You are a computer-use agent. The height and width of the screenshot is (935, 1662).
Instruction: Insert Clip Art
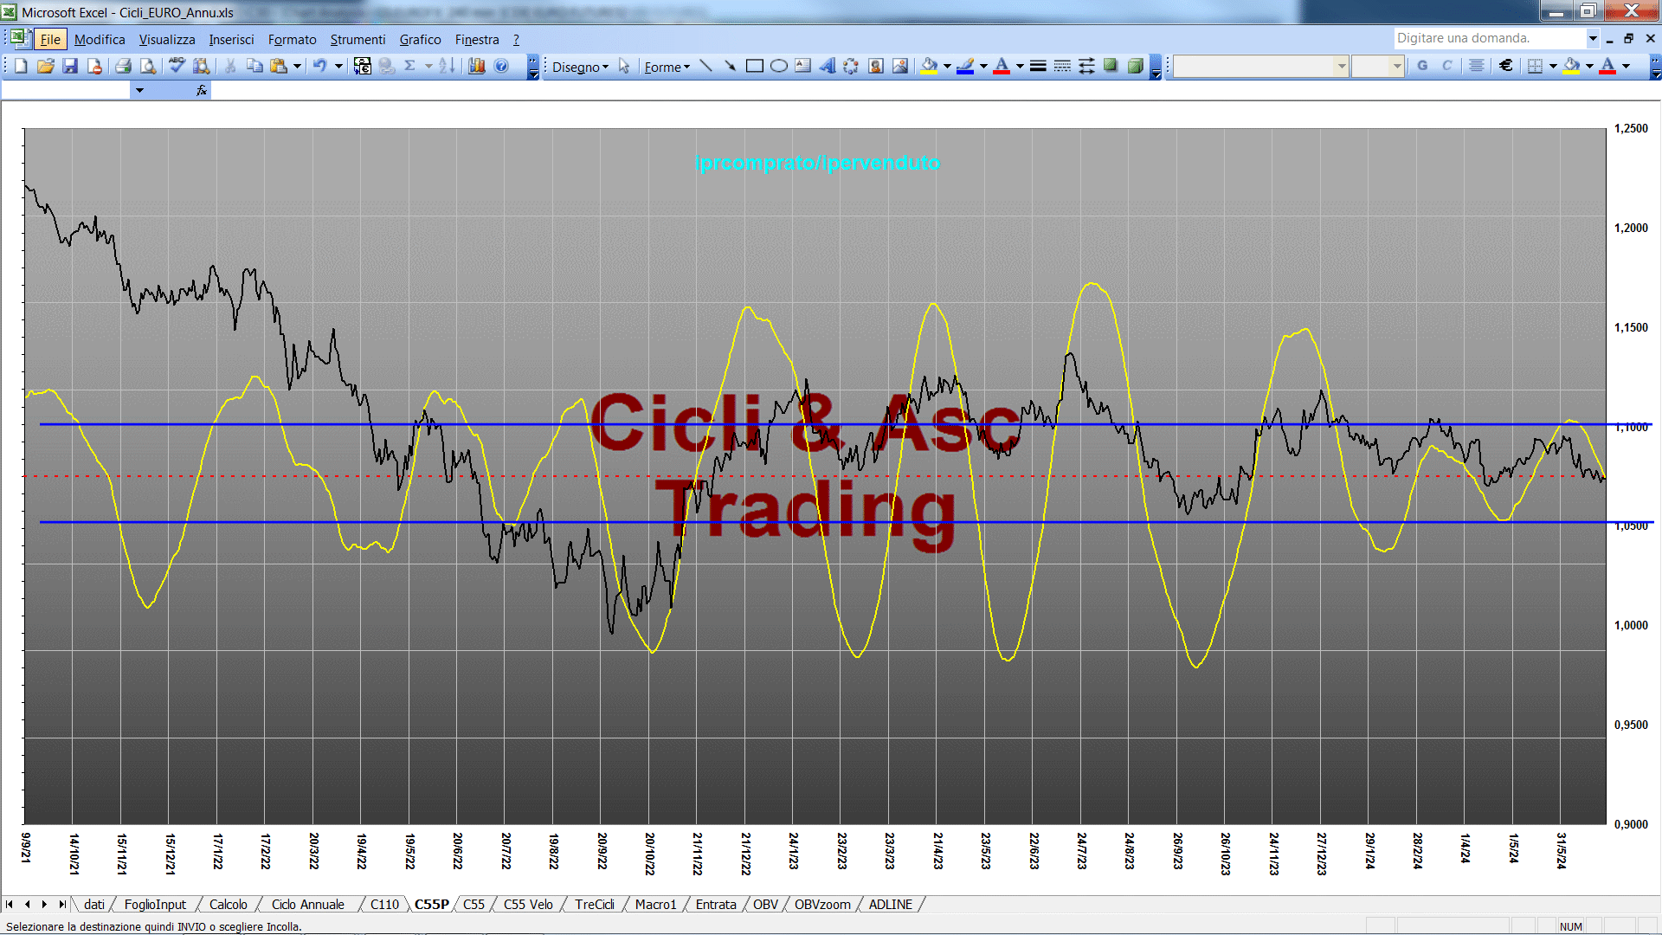tap(876, 67)
